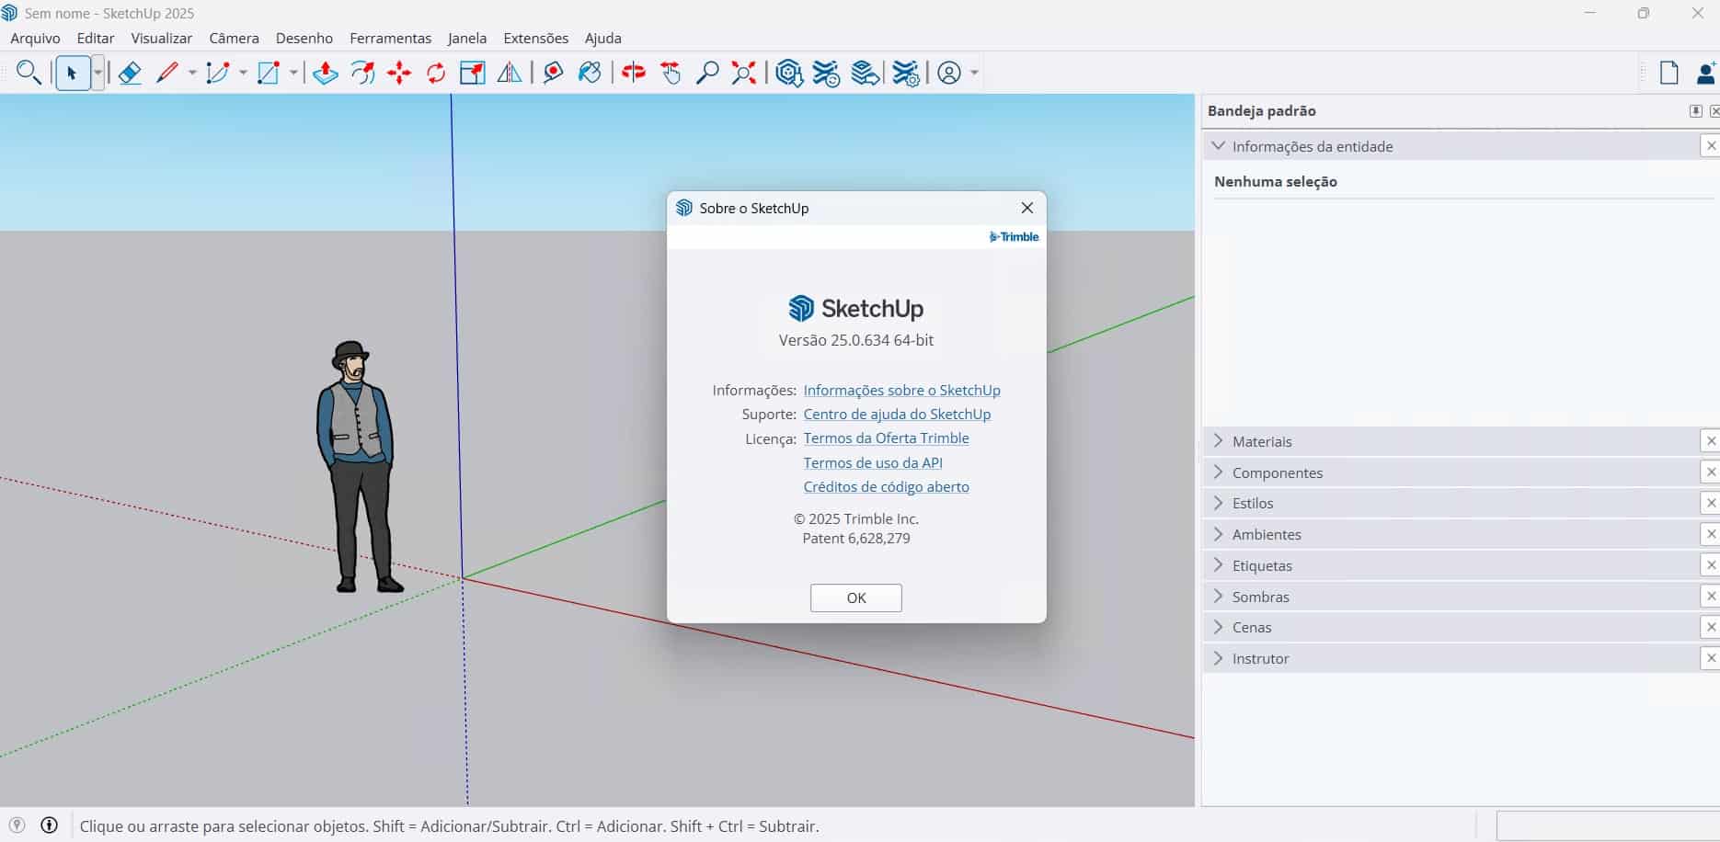Screen dimensions: 1720x842
Task: Open the Editar menu
Action: (x=96, y=38)
